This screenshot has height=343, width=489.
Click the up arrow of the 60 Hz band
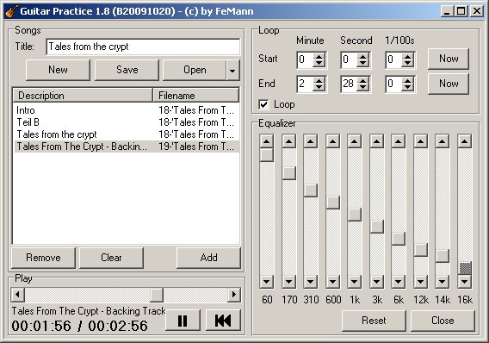tap(267, 141)
